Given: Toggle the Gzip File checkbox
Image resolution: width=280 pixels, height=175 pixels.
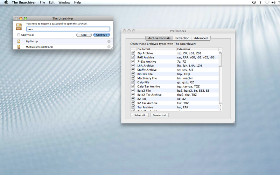Looking at the screenshot, I should point(133,82).
